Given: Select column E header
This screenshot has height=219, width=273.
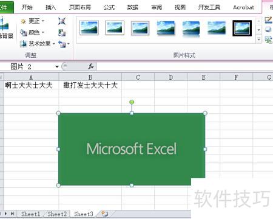Looking at the screenshot, I should tap(204, 77).
